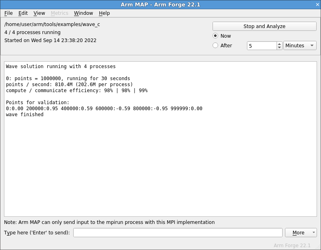Screen dimensions: 321x250
Task: Click the /home/user/arm/tools/examples/wave_c path text
Action: [52, 24]
